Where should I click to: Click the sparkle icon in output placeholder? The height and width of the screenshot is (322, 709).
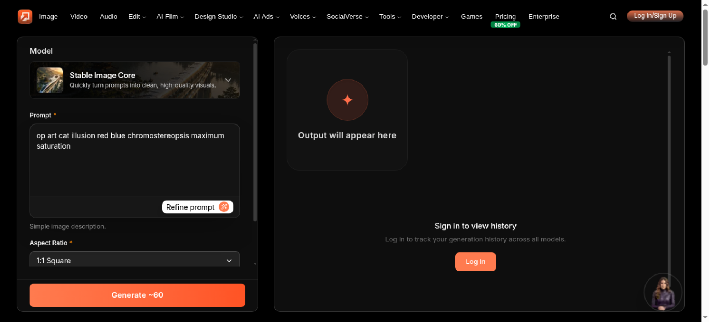[x=347, y=100]
